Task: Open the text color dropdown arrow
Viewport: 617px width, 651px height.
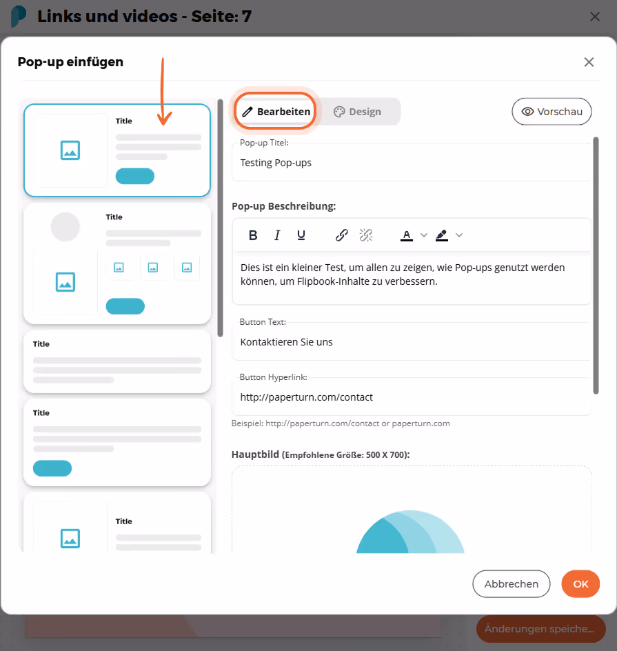Action: pos(424,235)
